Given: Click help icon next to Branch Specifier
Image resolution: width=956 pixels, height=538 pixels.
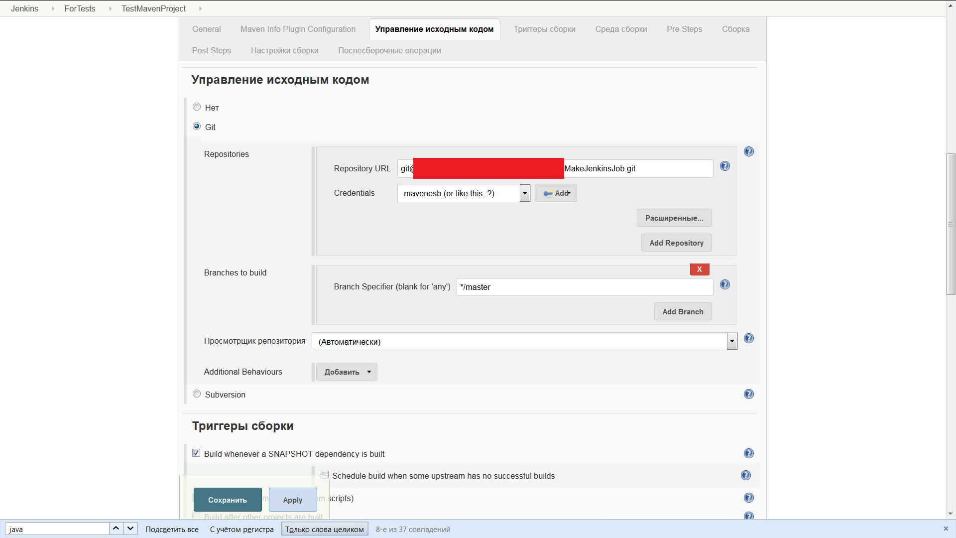Looking at the screenshot, I should point(724,284).
